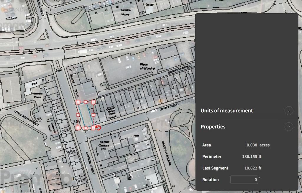
Task: Click the red rotate handle beside the shape
Action: [99, 128]
